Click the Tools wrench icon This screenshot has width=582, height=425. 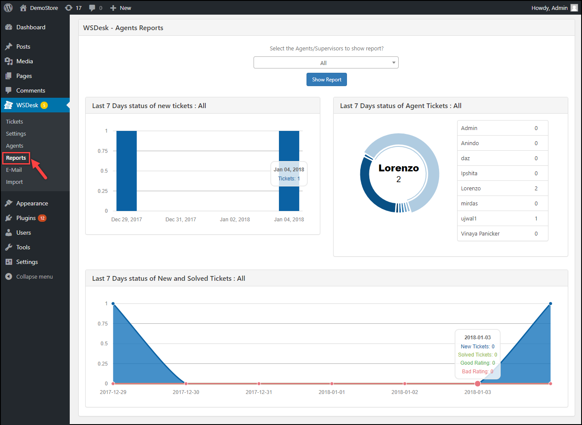pyautogui.click(x=9, y=247)
